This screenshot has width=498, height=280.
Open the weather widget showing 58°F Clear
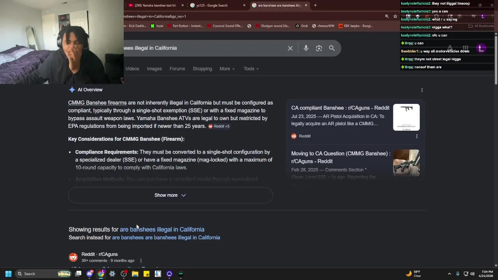click(x=413, y=274)
